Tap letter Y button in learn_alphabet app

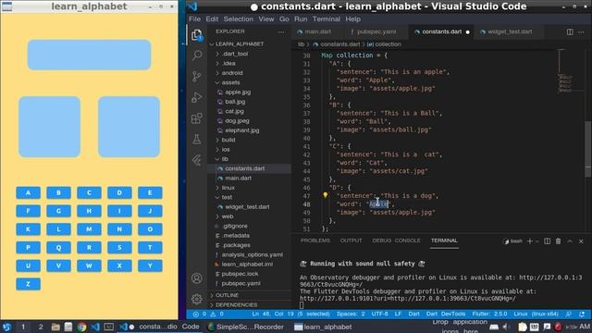[150, 265]
